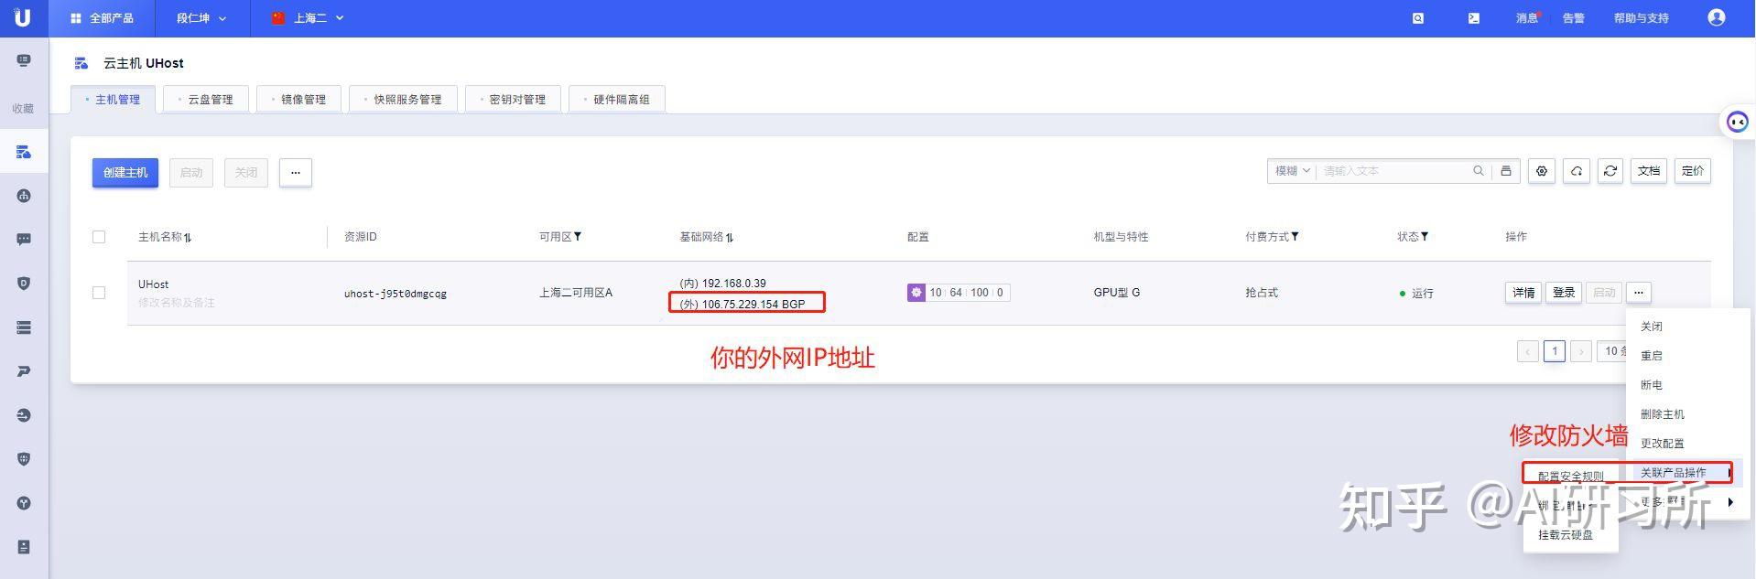Open the document sidebar icon at bottom
1756x579 pixels.
tap(24, 547)
